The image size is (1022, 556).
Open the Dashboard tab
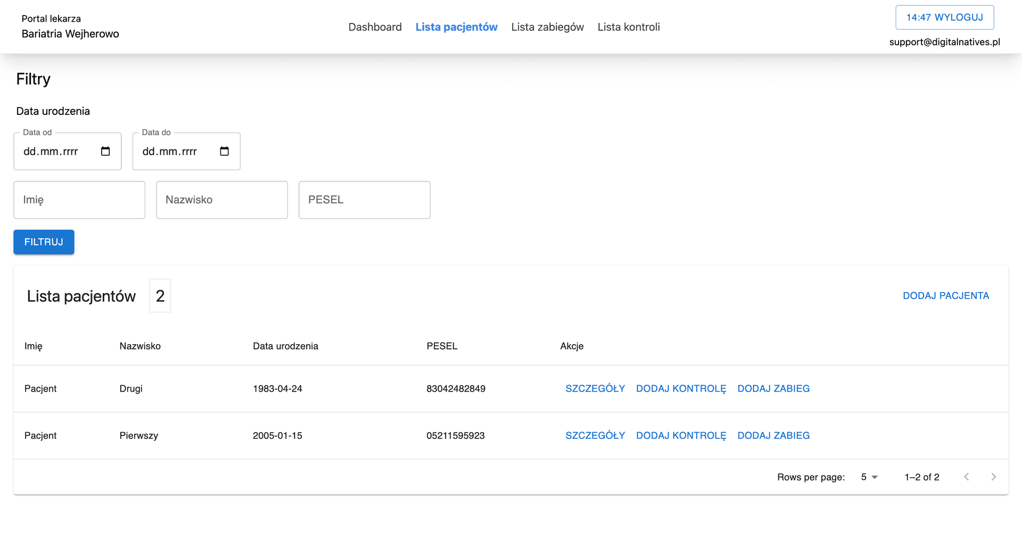(375, 27)
